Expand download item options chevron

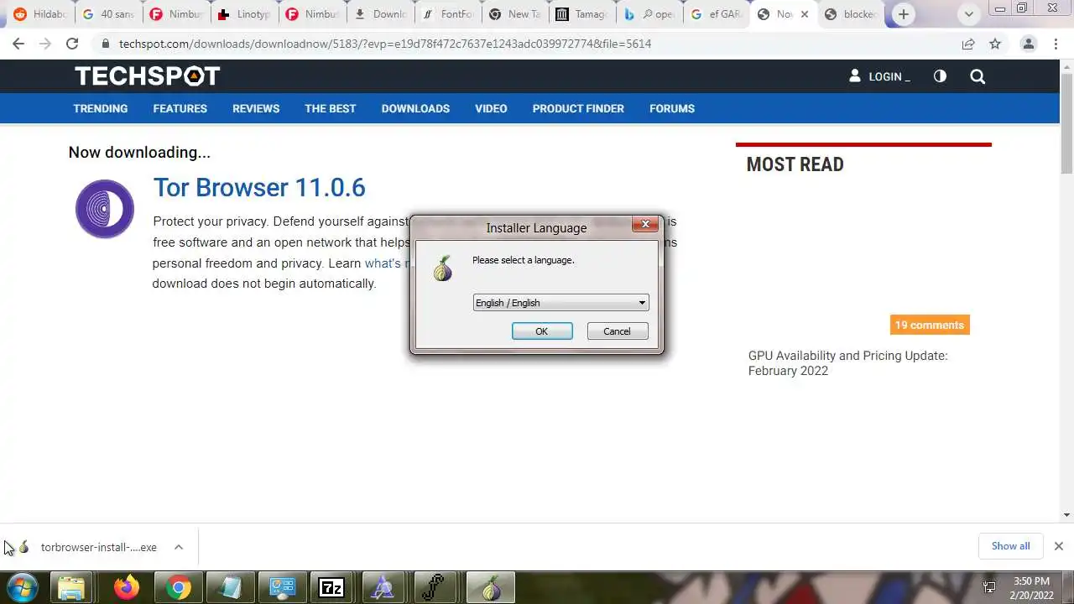(x=179, y=547)
